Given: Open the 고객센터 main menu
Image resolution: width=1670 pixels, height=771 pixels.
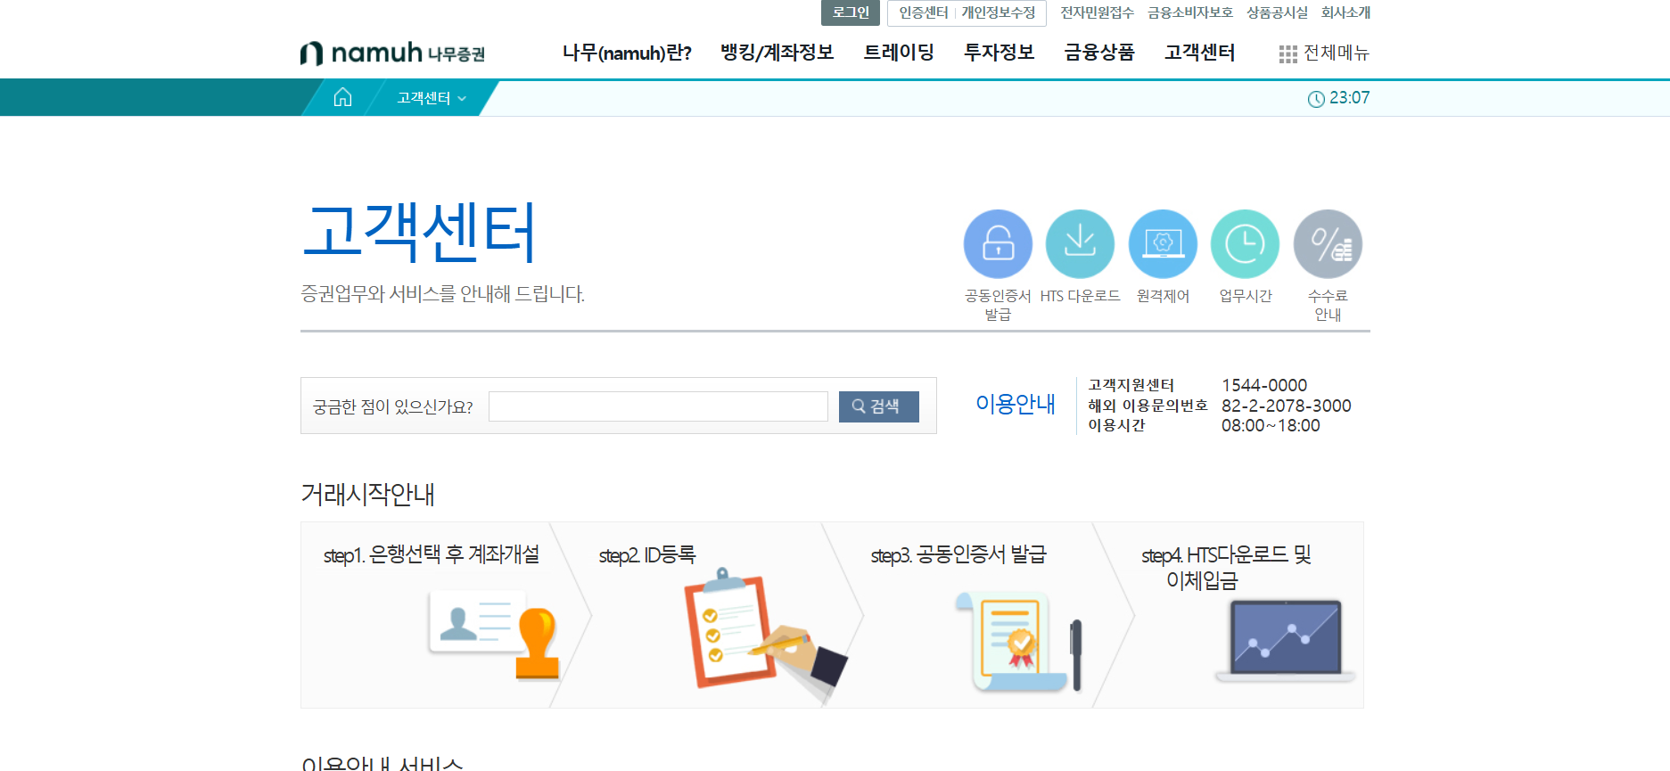Looking at the screenshot, I should click(x=1199, y=53).
